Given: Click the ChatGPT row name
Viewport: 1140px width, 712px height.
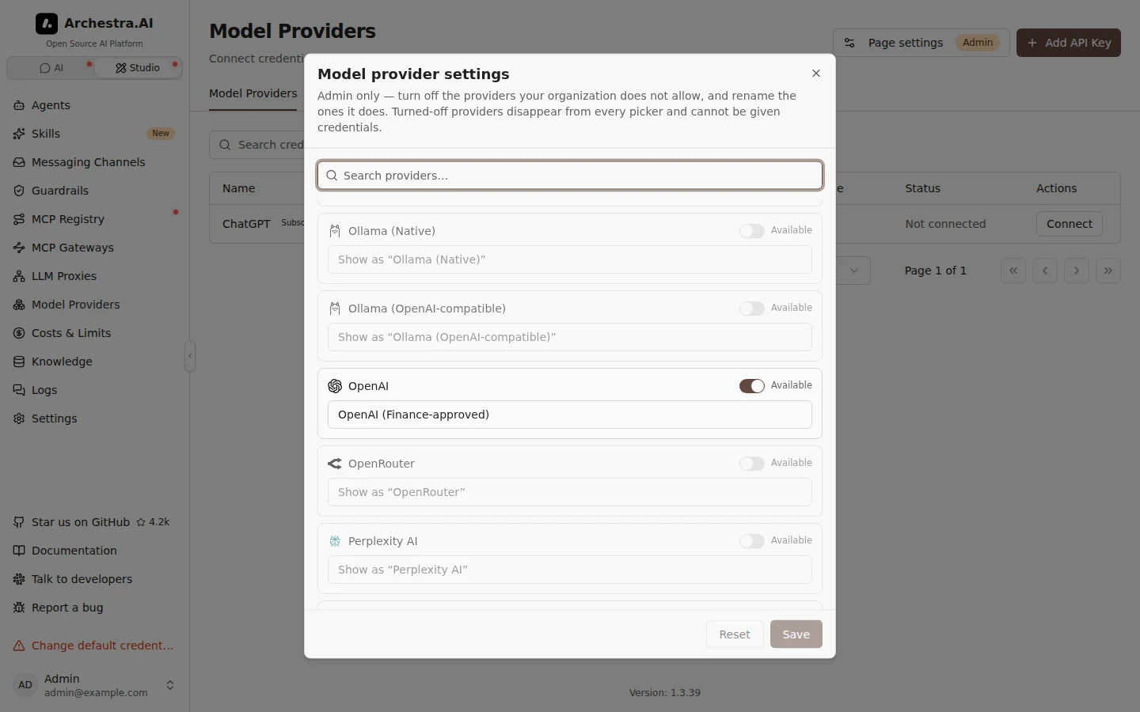Looking at the screenshot, I should click(246, 224).
